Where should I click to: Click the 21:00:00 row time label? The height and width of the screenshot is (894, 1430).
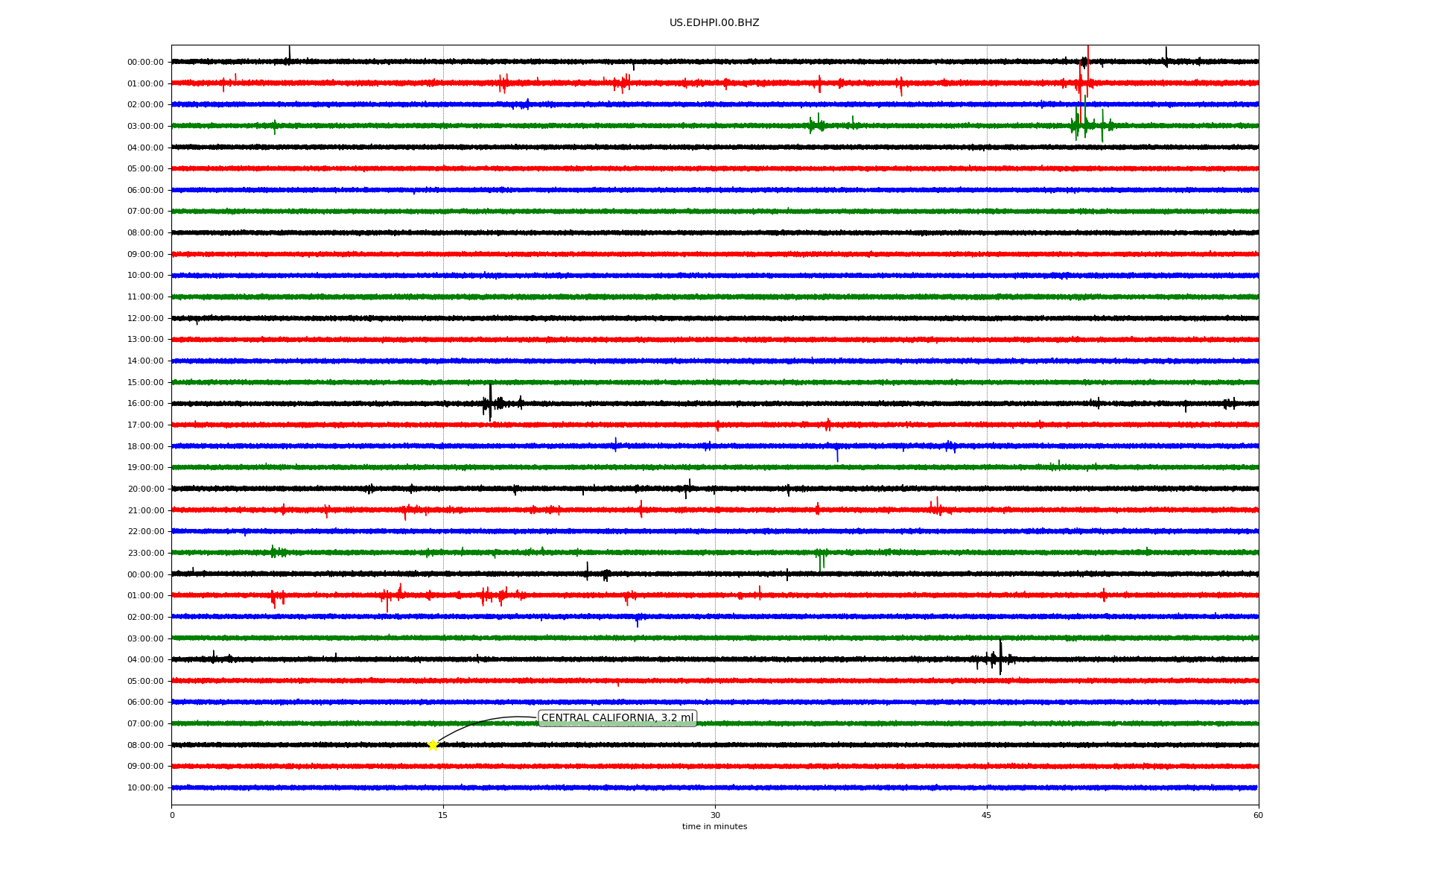click(x=145, y=511)
